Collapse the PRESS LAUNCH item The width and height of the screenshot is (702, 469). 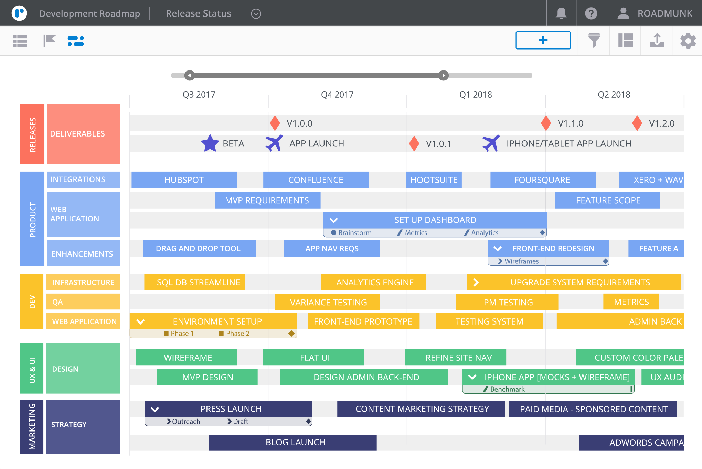(155, 409)
